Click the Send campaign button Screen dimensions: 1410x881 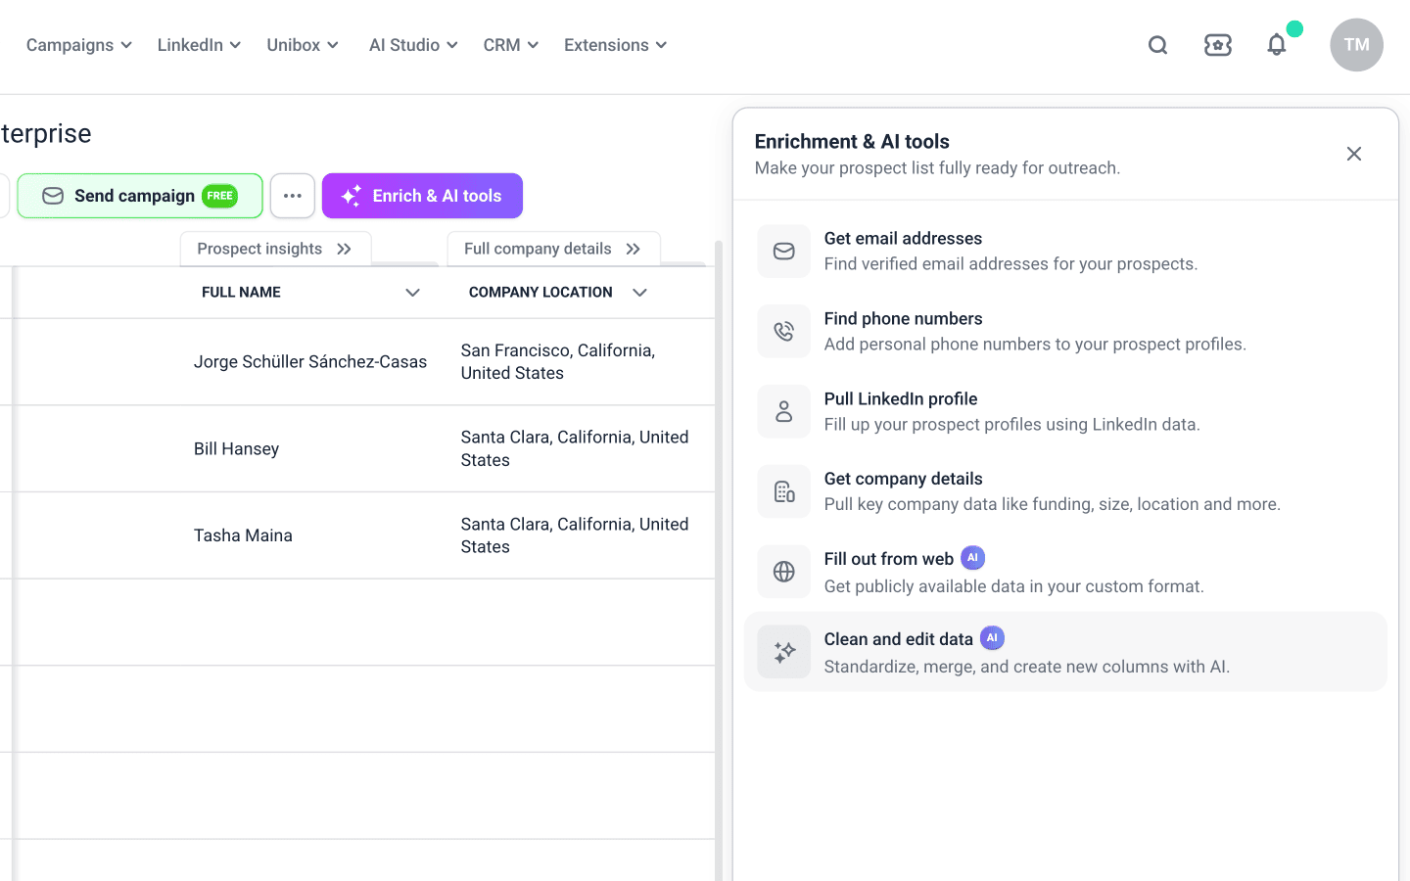point(140,196)
